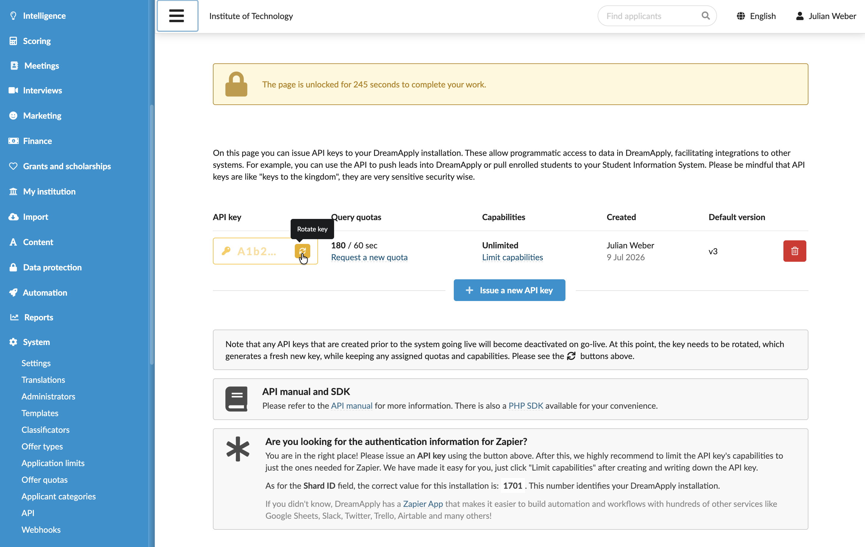865x547 pixels.
Task: Click the Shard ID value 1701
Action: pyautogui.click(x=512, y=486)
